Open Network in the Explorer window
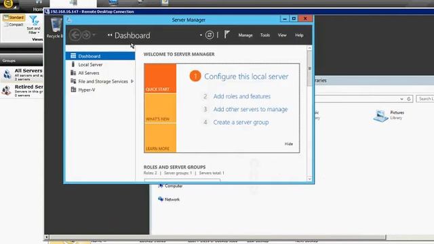This screenshot has width=434, height=244. (169, 199)
